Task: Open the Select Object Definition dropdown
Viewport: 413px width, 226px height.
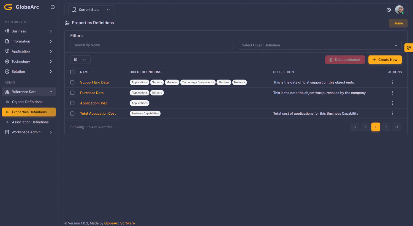Action: pyautogui.click(x=320, y=45)
